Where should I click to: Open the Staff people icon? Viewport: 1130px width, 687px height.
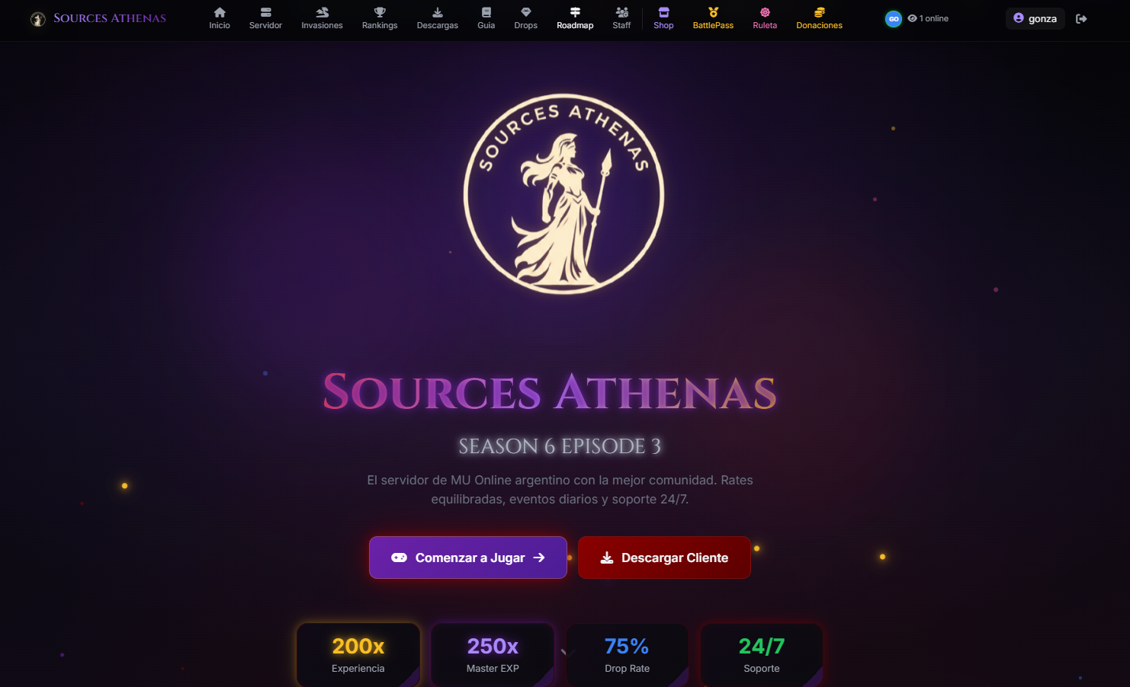click(622, 12)
